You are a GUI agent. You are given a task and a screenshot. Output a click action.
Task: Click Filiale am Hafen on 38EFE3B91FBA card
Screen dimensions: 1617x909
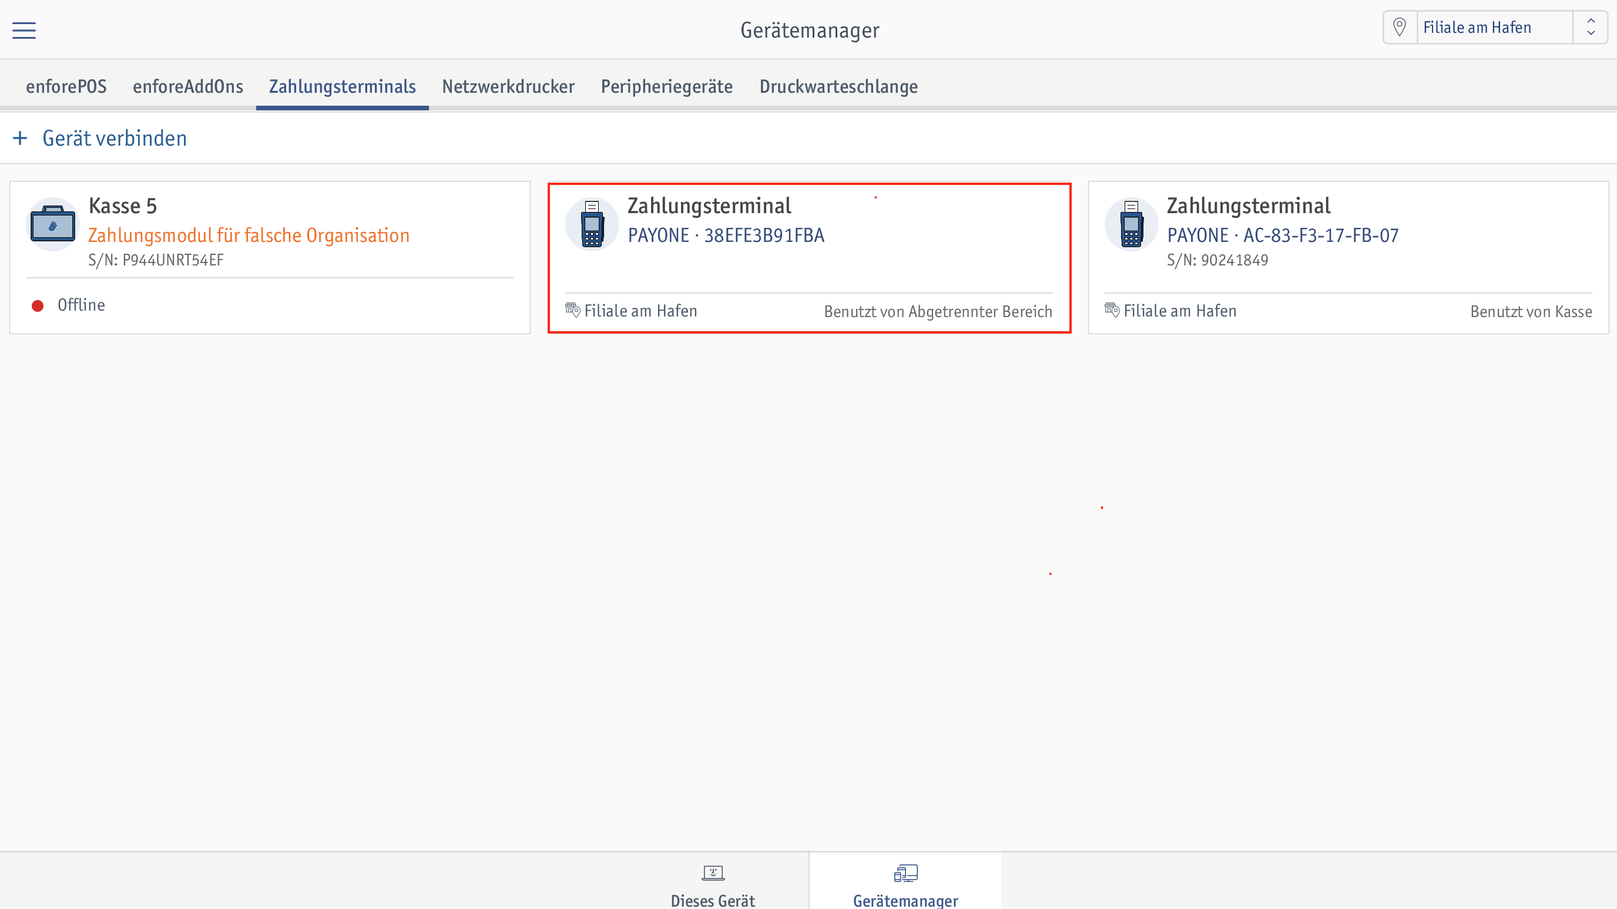(640, 311)
